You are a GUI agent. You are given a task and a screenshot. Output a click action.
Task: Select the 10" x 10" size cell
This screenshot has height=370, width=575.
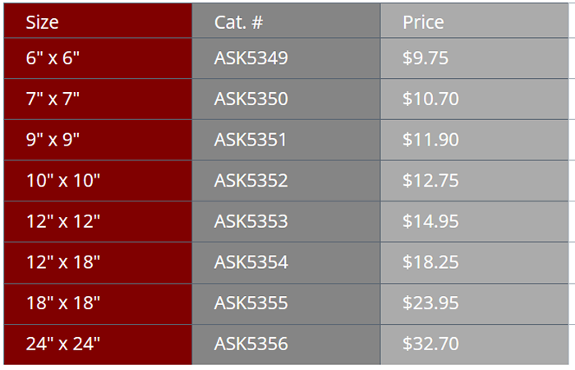tap(62, 181)
